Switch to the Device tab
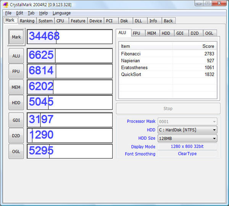Screen dimensions: 229x206 click(95, 21)
